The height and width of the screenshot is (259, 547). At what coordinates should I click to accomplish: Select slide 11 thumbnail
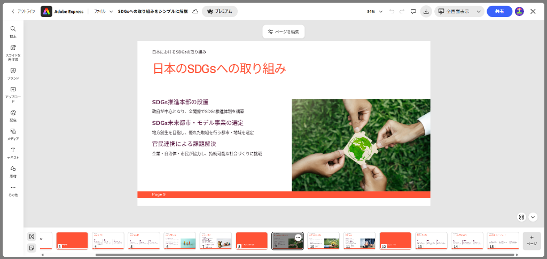pos(360,241)
